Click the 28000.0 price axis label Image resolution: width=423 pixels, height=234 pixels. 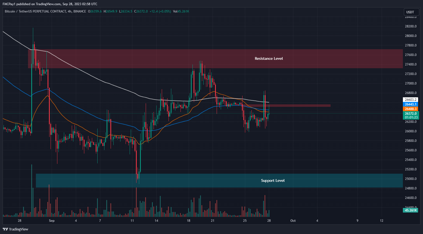(411, 36)
